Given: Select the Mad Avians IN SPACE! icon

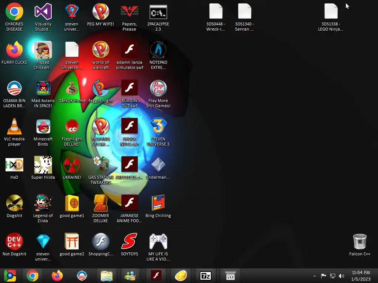Looking at the screenshot, I should pos(43,94).
